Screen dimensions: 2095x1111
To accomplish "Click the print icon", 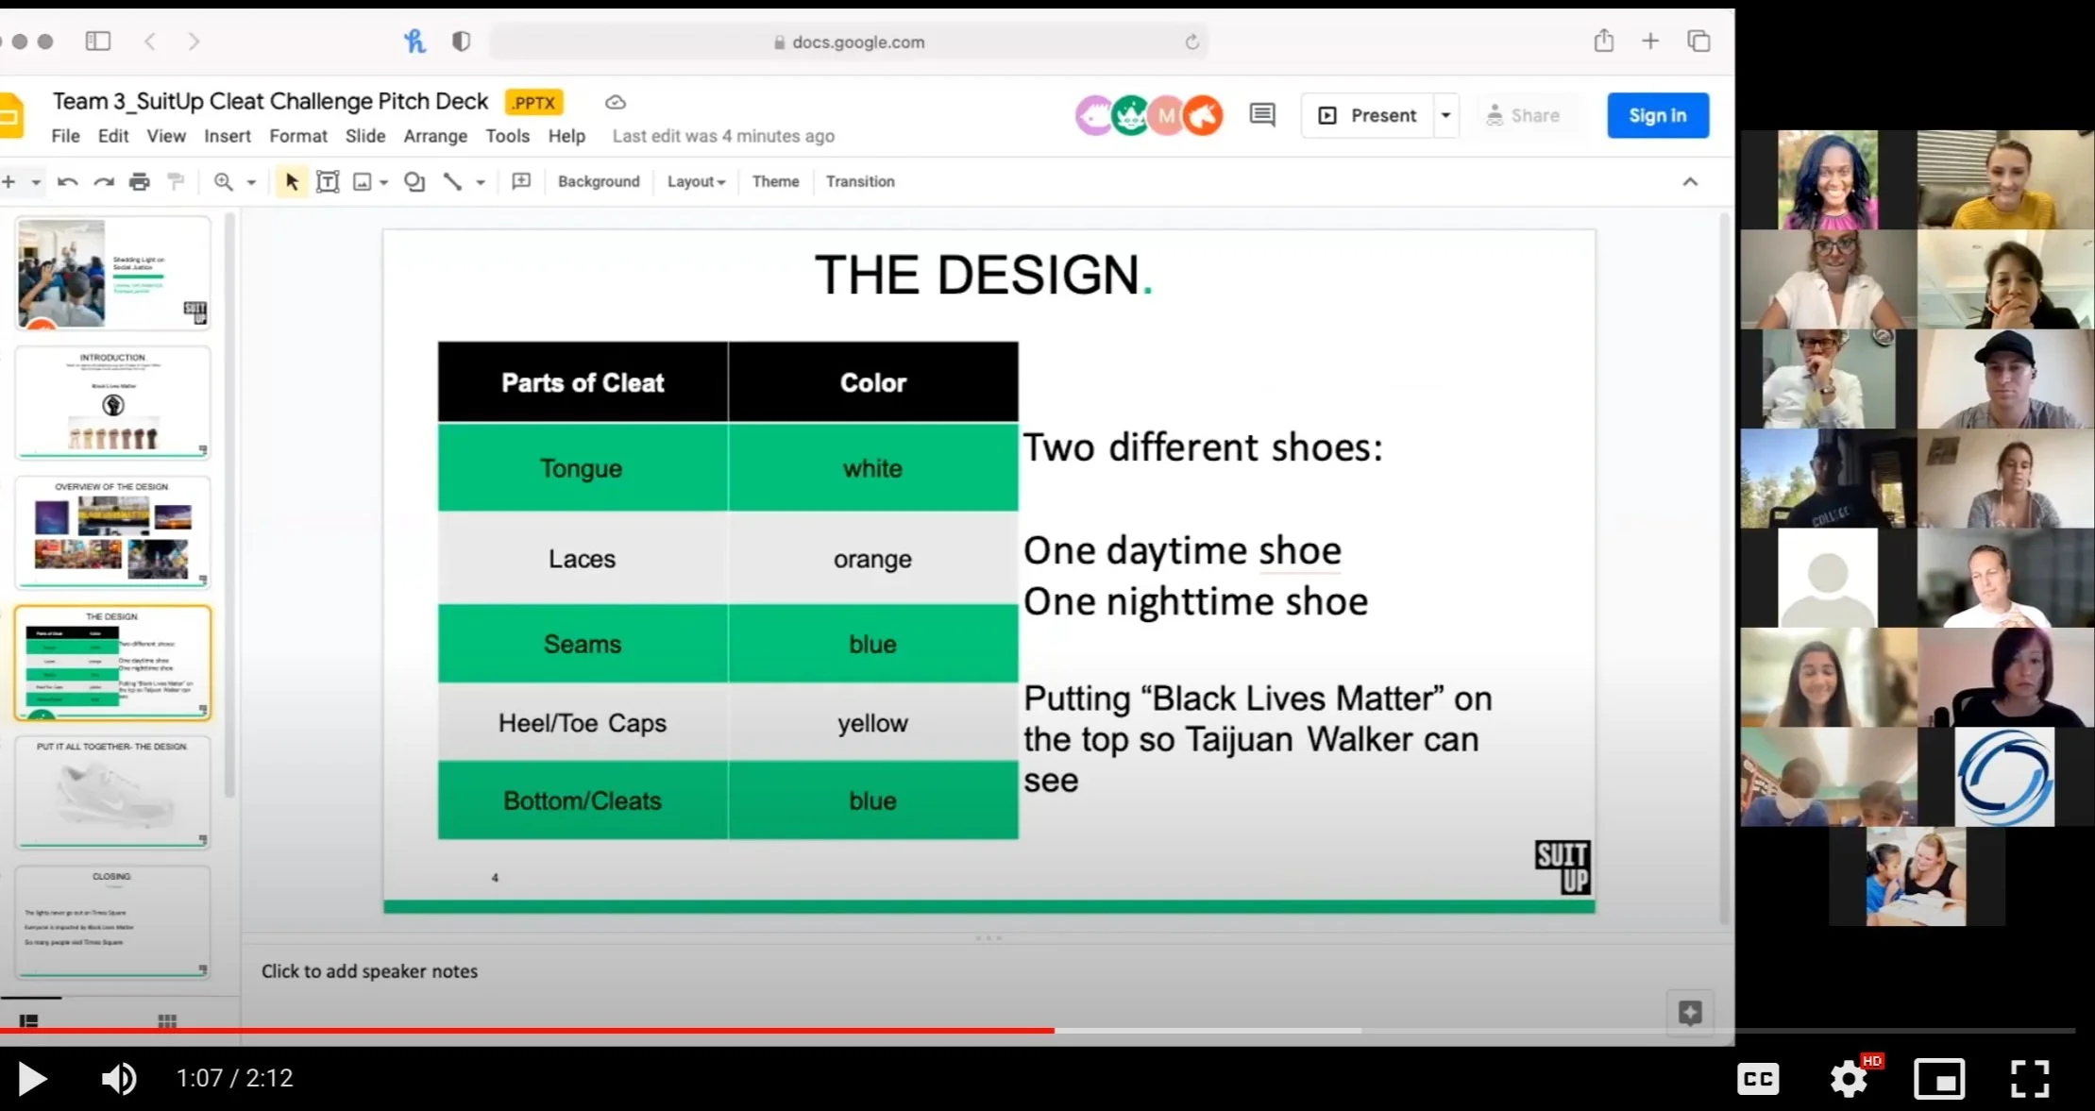I will (x=140, y=181).
